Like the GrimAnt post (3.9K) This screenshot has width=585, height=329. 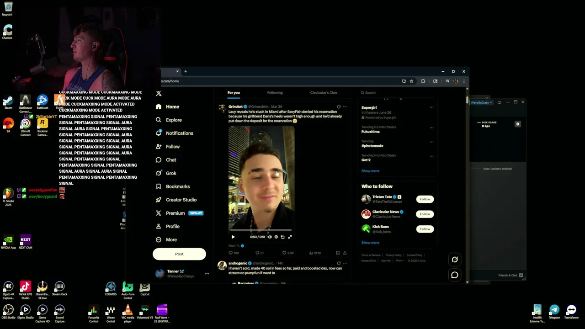coord(287,253)
